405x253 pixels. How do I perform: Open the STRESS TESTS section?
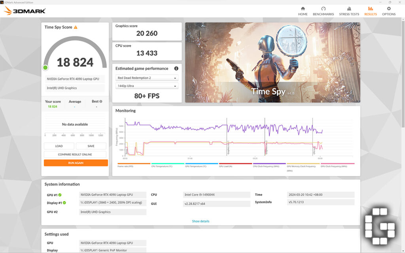(x=349, y=11)
